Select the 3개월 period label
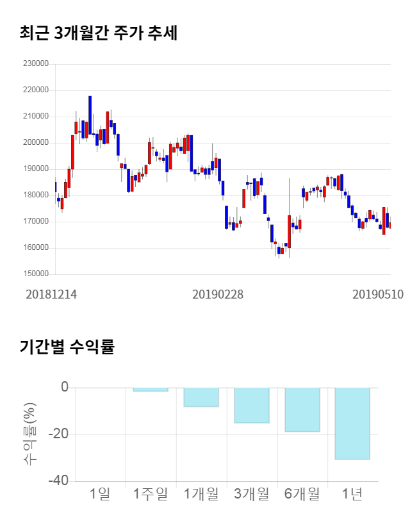This screenshot has height=519, width=410. pos(251,494)
